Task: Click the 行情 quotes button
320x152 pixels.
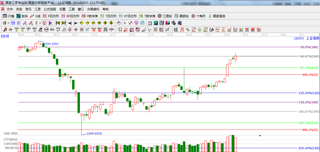Action: [x=9, y=16]
